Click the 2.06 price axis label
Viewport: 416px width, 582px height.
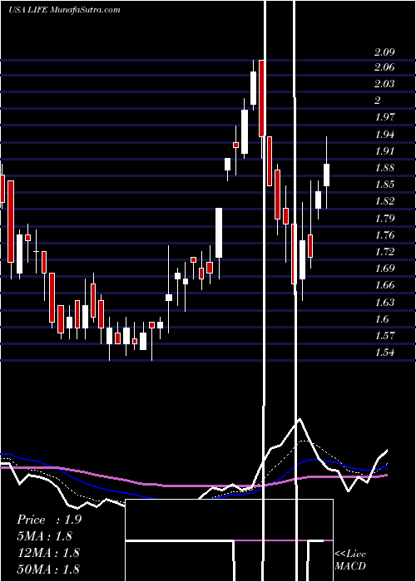pos(384,67)
